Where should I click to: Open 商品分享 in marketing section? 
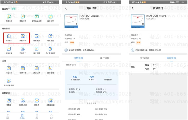coord(23,16)
